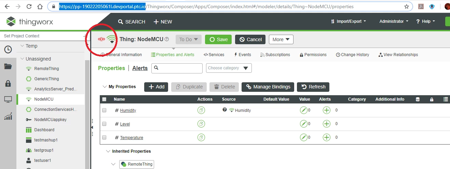Go to browser home icon
This screenshot has width=450, height=169.
40,6
